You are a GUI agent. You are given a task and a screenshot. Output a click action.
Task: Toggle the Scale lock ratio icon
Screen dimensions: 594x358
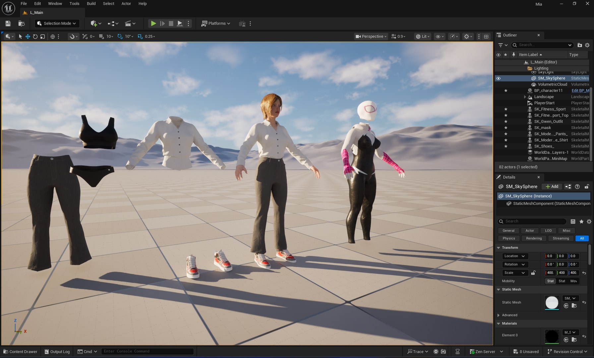[533, 273]
